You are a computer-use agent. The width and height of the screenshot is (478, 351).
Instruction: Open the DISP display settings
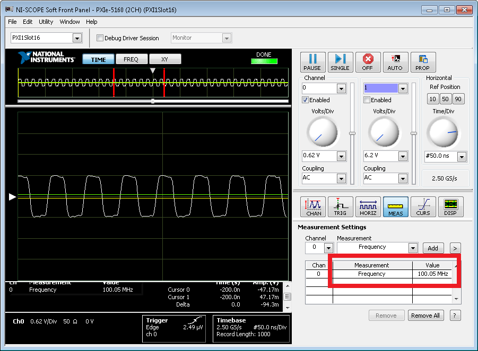tap(450, 206)
